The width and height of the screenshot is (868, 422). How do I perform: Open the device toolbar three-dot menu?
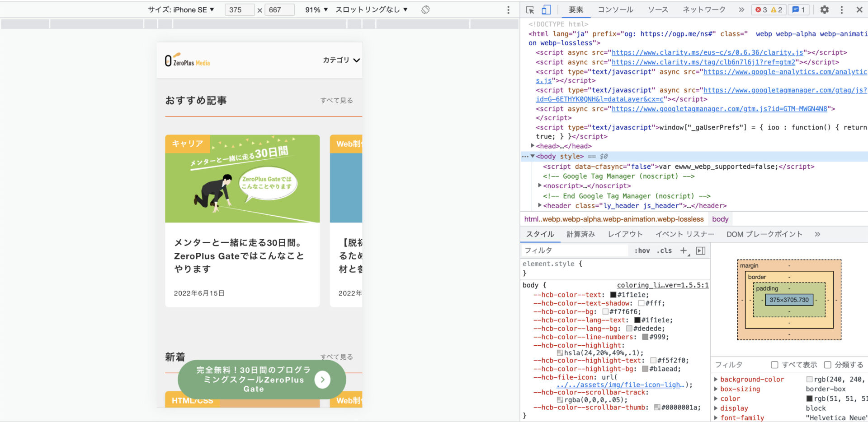point(508,9)
